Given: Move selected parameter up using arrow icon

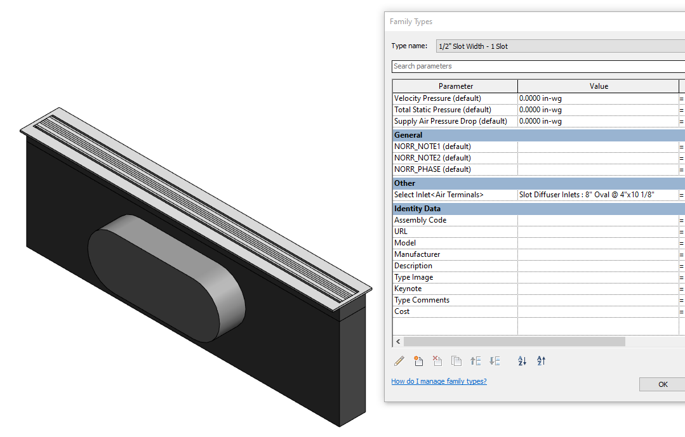Looking at the screenshot, I should point(476,360).
